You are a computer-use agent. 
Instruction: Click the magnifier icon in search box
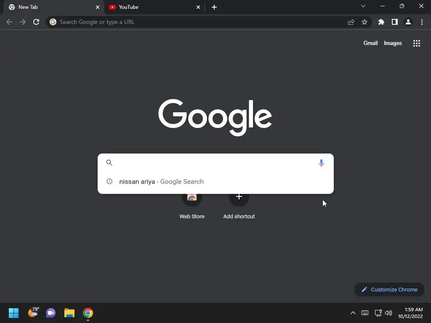point(109,163)
